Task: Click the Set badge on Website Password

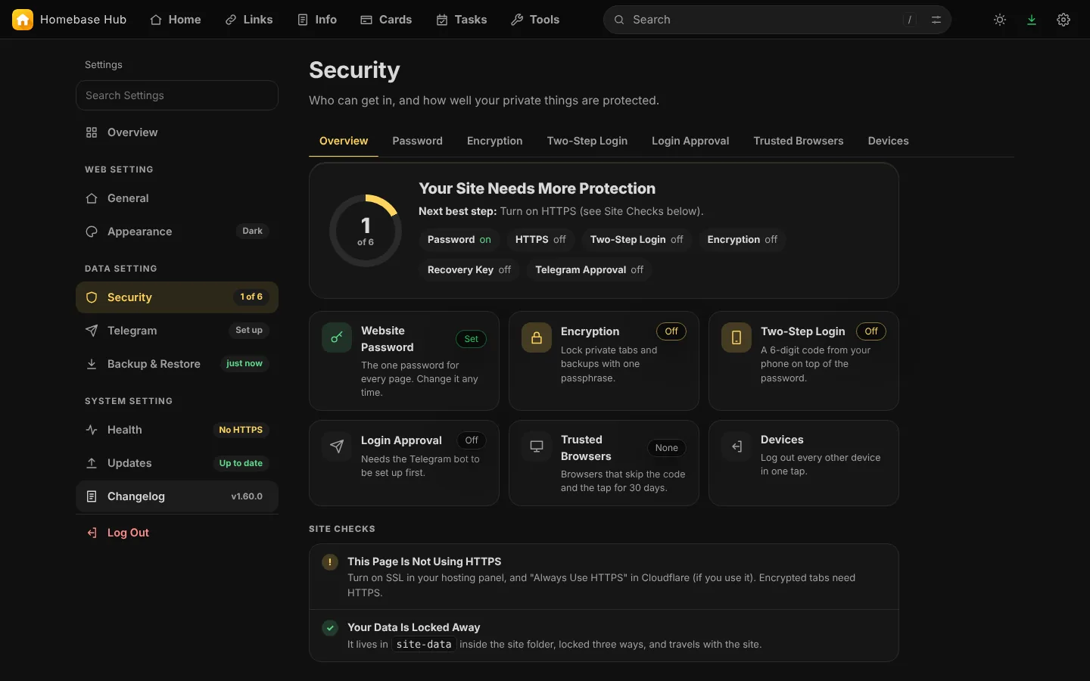Action: (x=471, y=339)
